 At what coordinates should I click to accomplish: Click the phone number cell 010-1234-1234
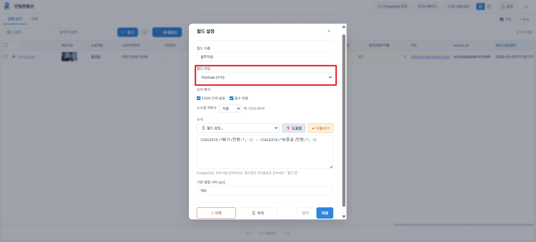click(135, 57)
